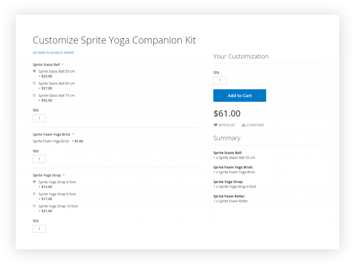355x266 pixels.
Task: Click the Wishlist heart icon
Action: 215,125
